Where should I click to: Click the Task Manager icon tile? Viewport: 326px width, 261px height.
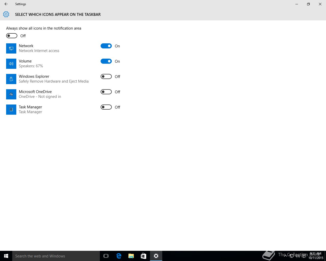[x=11, y=110]
